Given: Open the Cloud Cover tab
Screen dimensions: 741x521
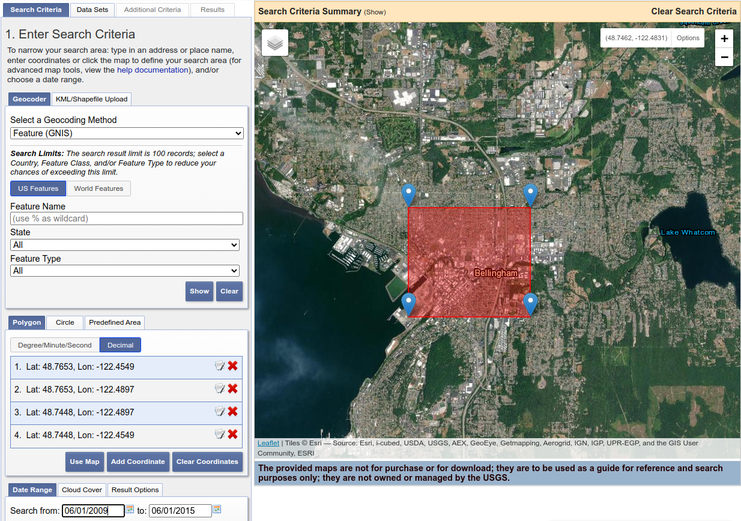Looking at the screenshot, I should click(82, 490).
